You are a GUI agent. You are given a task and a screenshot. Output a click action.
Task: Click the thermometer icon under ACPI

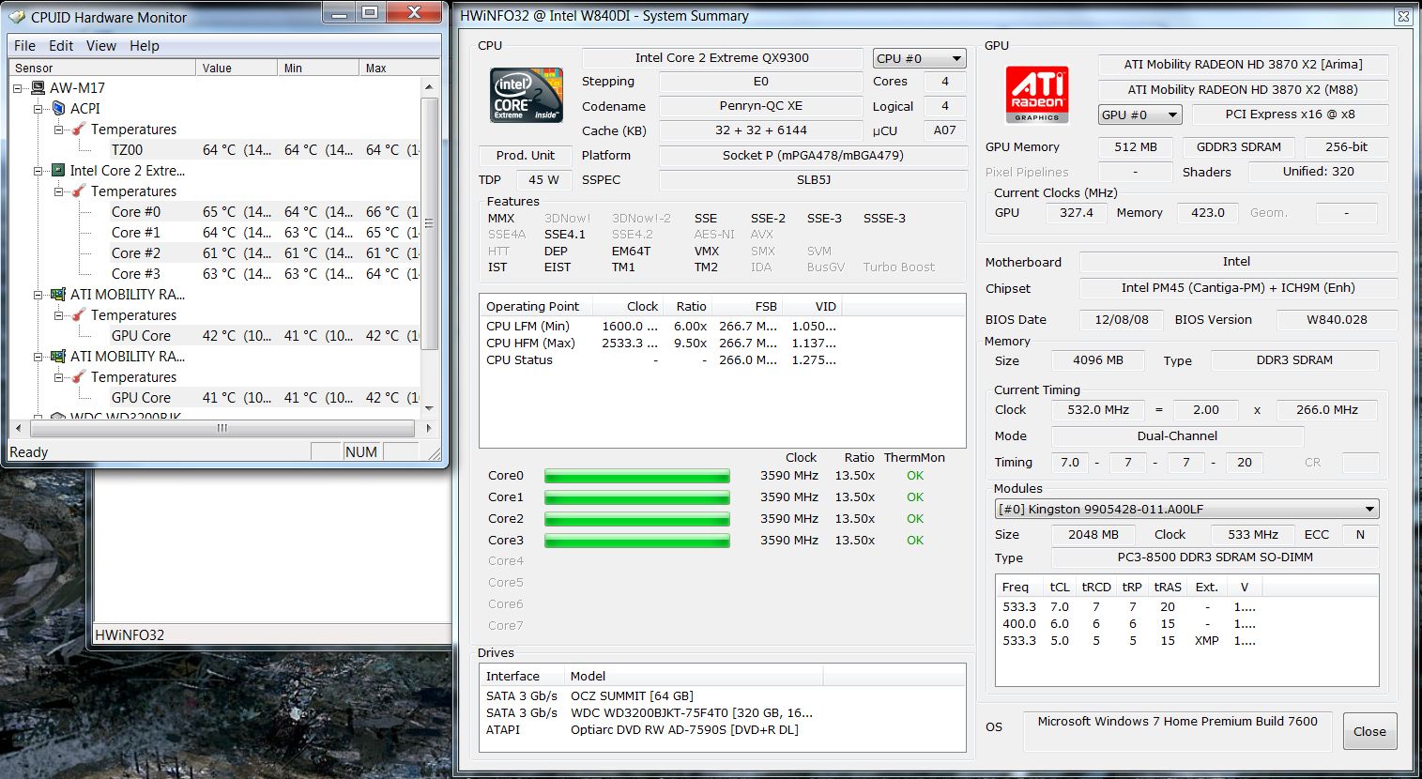79,130
